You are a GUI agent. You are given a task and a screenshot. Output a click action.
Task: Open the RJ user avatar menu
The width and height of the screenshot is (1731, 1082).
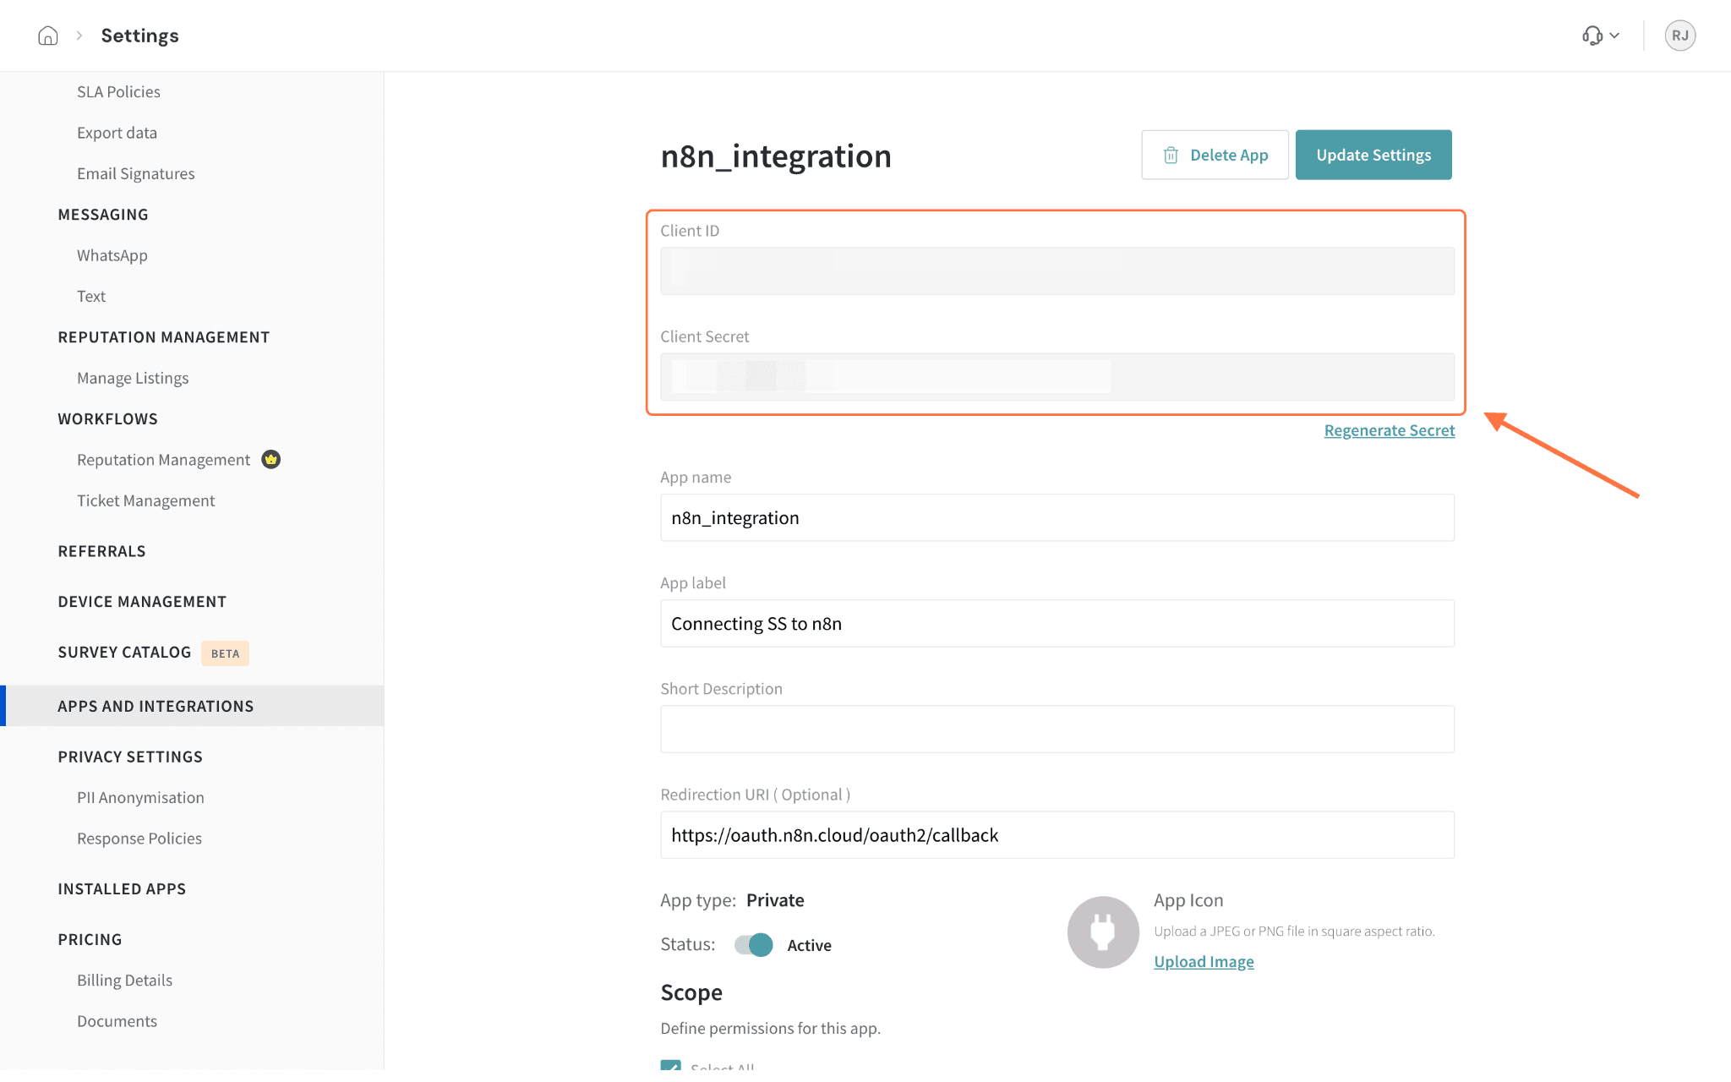coord(1679,36)
